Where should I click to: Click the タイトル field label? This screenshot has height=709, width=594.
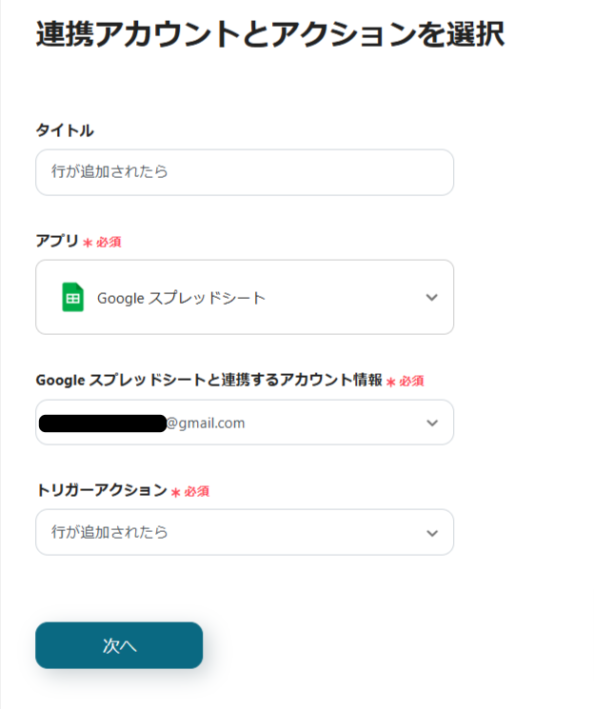coord(65,130)
